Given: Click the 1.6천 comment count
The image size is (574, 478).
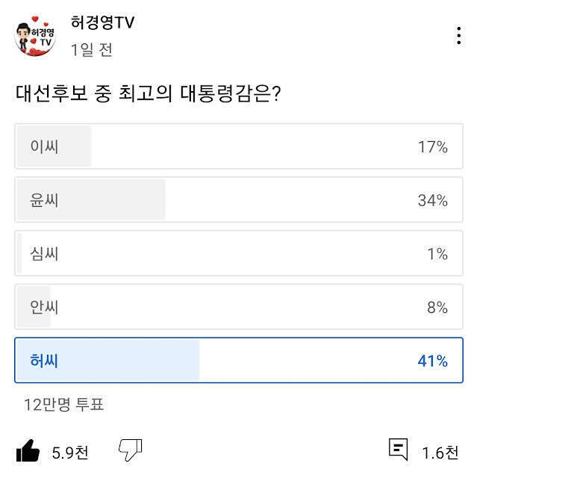Looking at the screenshot, I should [440, 452].
